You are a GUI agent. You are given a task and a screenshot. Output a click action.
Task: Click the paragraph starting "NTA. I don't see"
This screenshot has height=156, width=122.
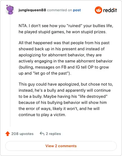[x=66, y=29]
